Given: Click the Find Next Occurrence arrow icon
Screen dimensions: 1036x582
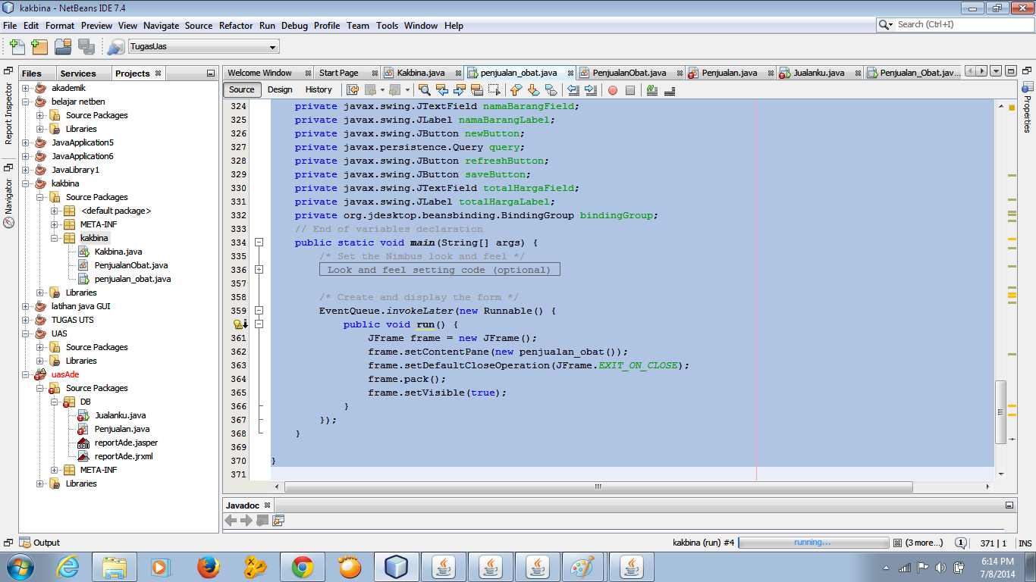Looking at the screenshot, I should [460, 90].
